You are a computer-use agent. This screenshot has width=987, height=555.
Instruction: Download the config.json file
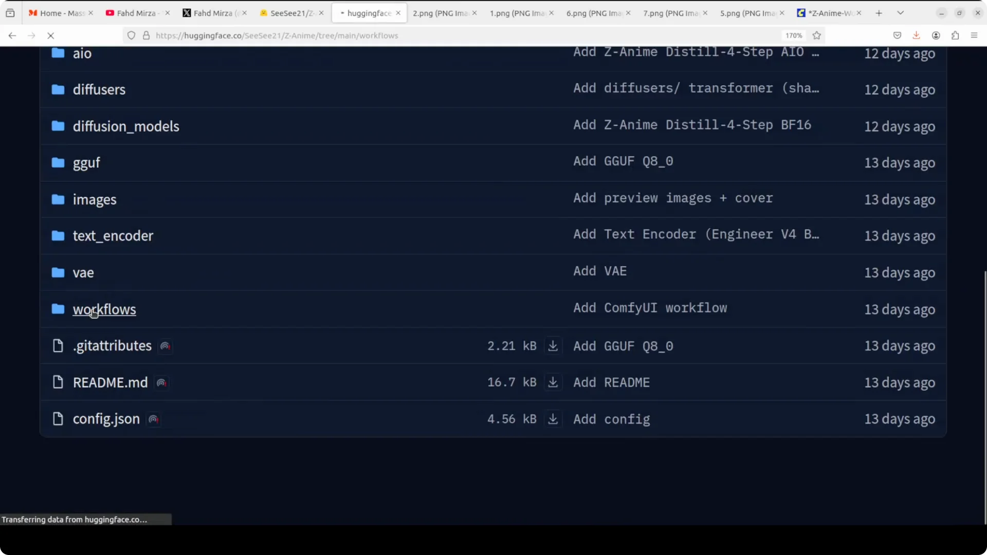click(553, 419)
